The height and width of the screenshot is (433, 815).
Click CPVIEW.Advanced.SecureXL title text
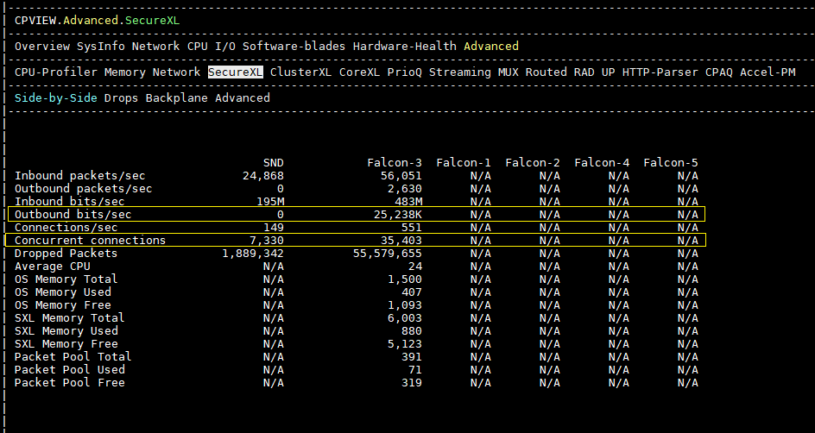[x=98, y=20]
